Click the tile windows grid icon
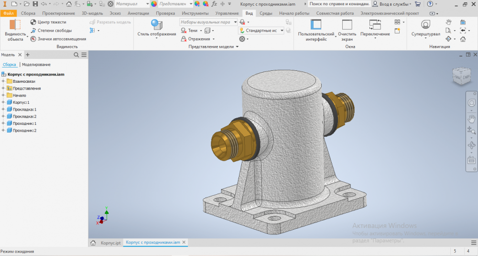 click(x=397, y=22)
